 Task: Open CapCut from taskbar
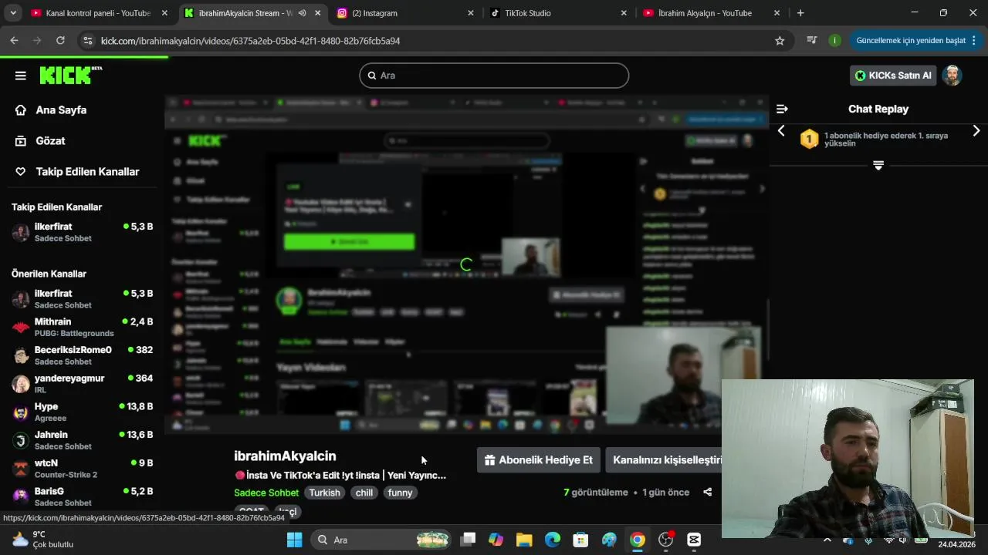tap(694, 540)
